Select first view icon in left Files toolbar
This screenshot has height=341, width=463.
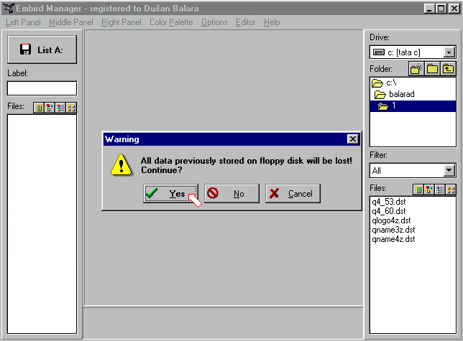[x=39, y=108]
